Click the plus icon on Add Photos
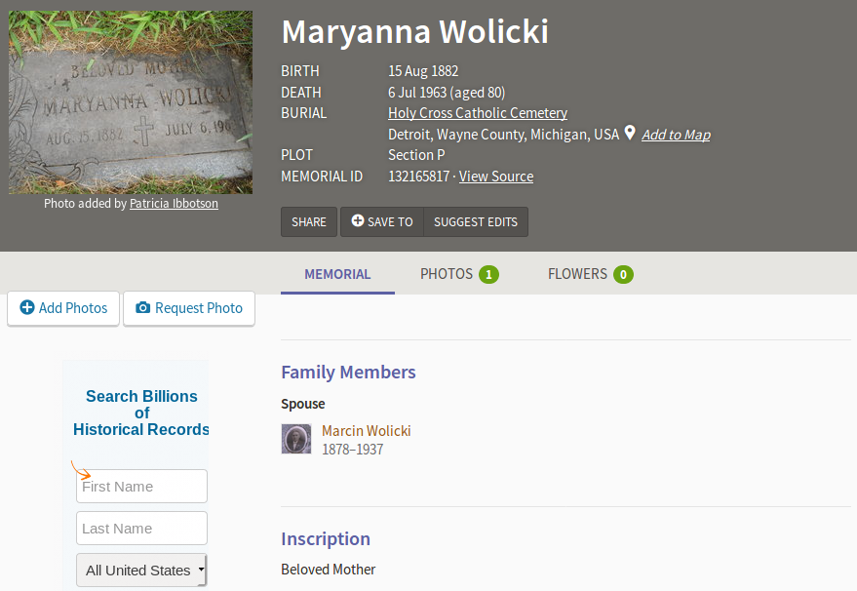 pos(27,308)
